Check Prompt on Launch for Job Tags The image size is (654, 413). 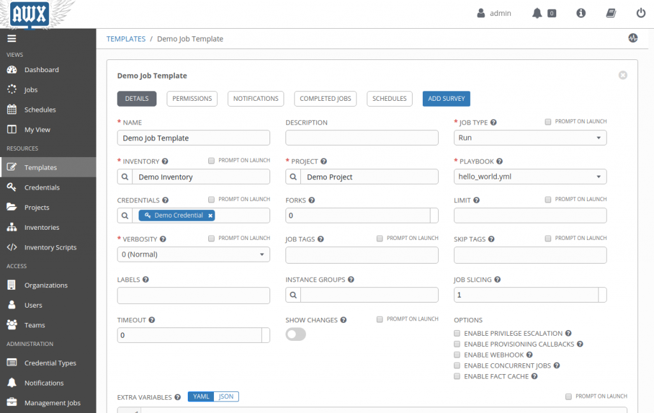pos(379,238)
